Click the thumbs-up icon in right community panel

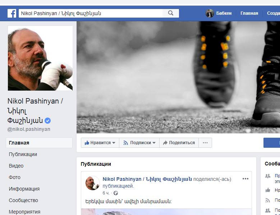pyautogui.click(x=267, y=190)
